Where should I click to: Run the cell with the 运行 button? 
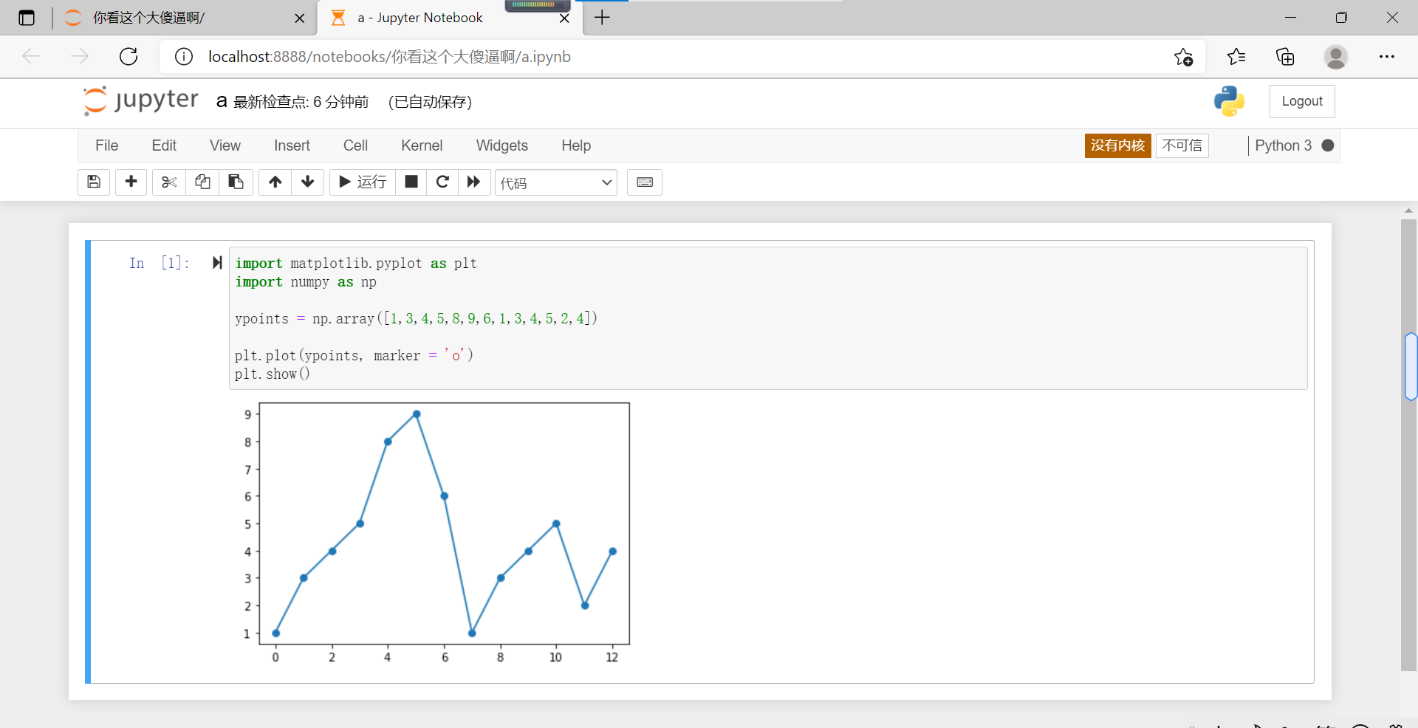pyautogui.click(x=363, y=182)
